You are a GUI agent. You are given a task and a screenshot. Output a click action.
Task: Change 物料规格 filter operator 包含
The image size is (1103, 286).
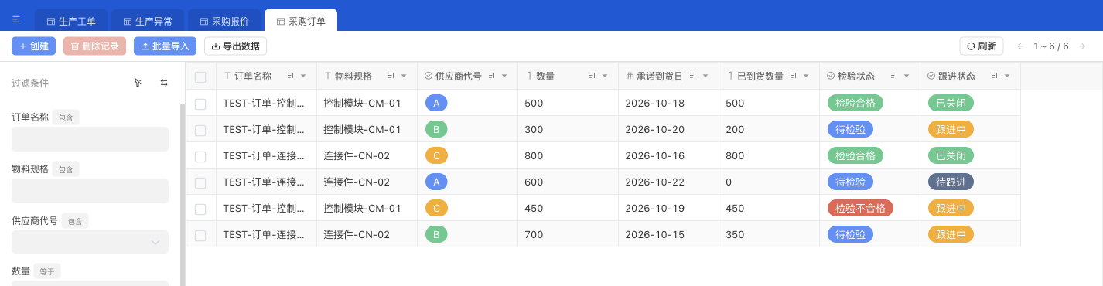tap(67, 169)
